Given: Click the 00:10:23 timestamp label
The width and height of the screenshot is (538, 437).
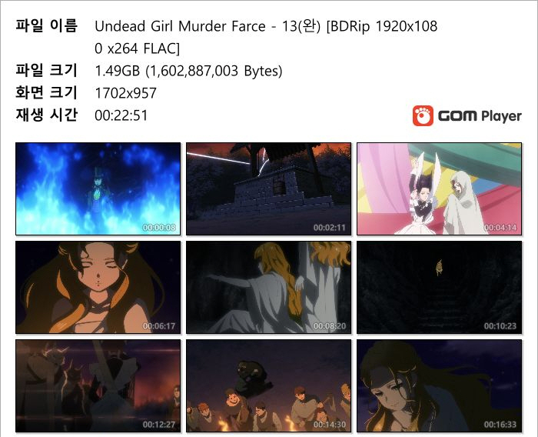Looking at the screenshot, I should point(500,325).
